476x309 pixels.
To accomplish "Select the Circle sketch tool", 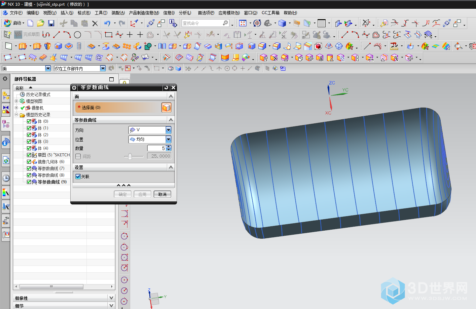I will pyautogui.click(x=77, y=35).
